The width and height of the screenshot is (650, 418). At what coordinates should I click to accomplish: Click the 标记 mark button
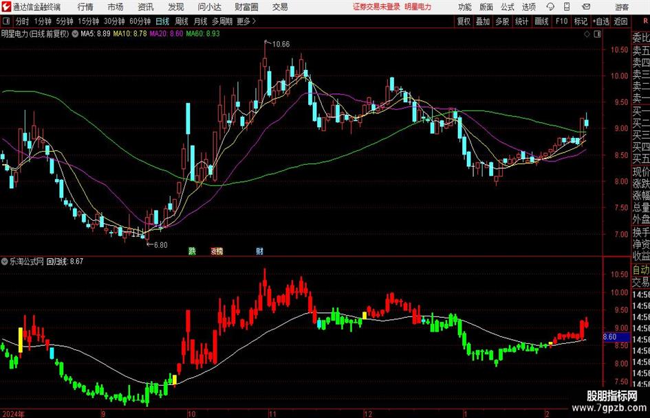581,21
